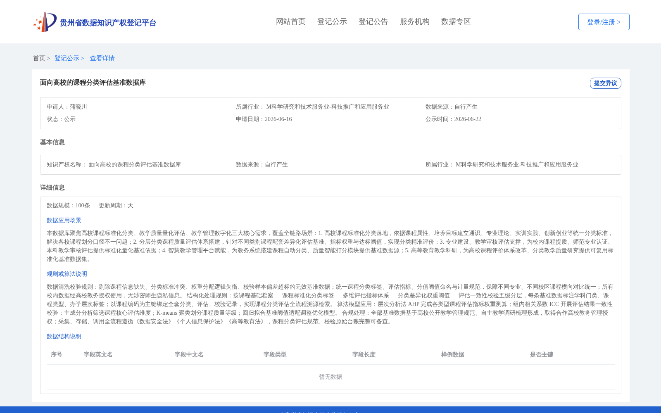Click the 字段中文名 column header
The image size is (661, 413).
coord(189,354)
